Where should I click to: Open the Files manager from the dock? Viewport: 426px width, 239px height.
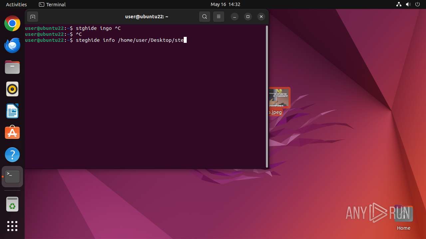[12, 67]
